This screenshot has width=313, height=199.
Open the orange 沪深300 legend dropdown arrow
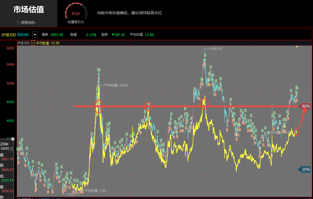click(33, 43)
